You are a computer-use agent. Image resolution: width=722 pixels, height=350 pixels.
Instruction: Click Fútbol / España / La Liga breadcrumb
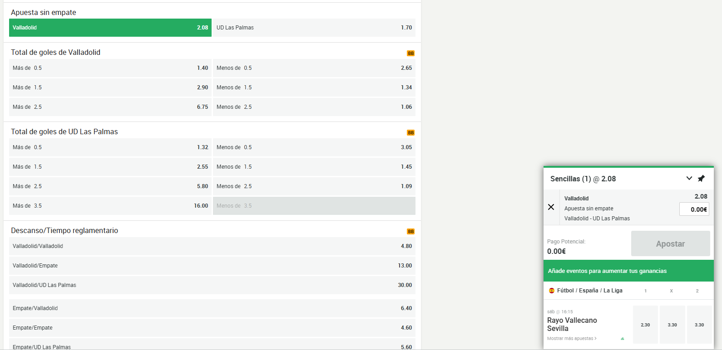click(590, 291)
